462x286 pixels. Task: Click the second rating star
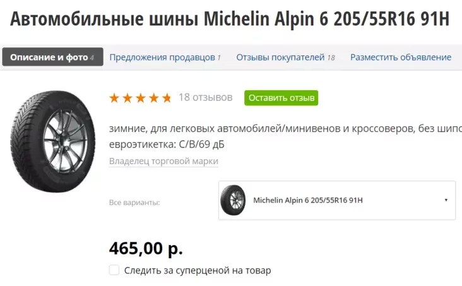127,98
